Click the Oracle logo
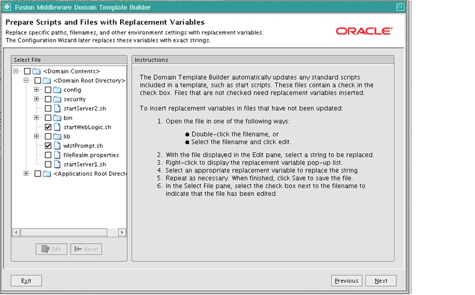The height and width of the screenshot is (295, 475). 364,31
